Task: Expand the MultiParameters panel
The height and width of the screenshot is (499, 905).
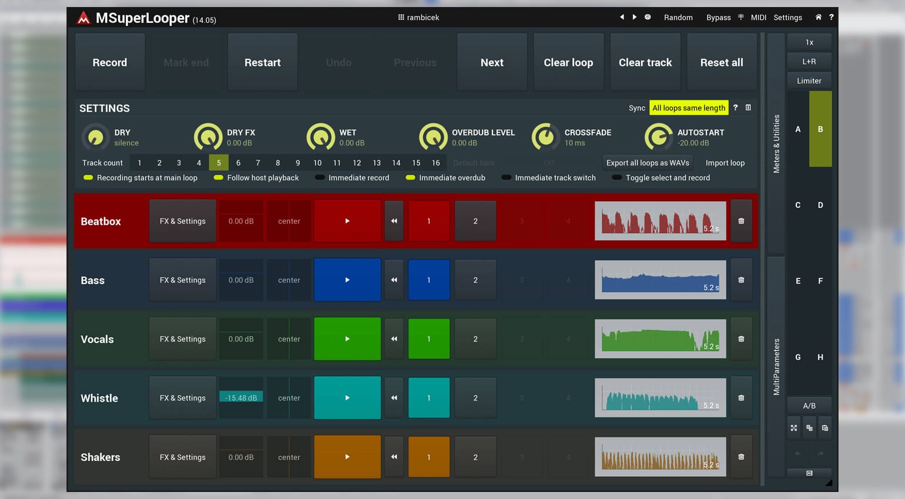Action: tap(776, 366)
